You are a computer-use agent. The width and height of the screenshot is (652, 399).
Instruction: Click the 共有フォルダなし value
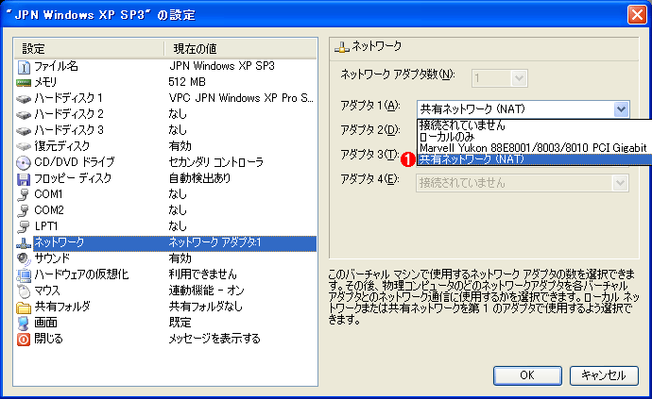(205, 307)
